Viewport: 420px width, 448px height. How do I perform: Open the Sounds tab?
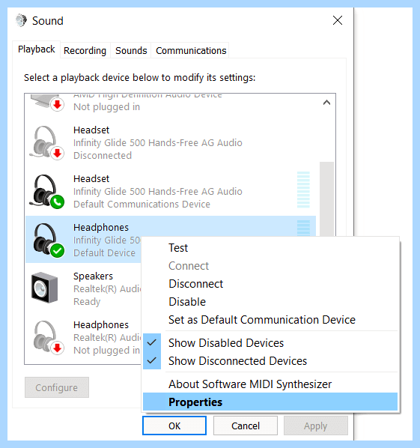pos(131,51)
